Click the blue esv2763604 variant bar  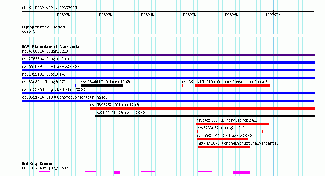click(x=168, y=62)
